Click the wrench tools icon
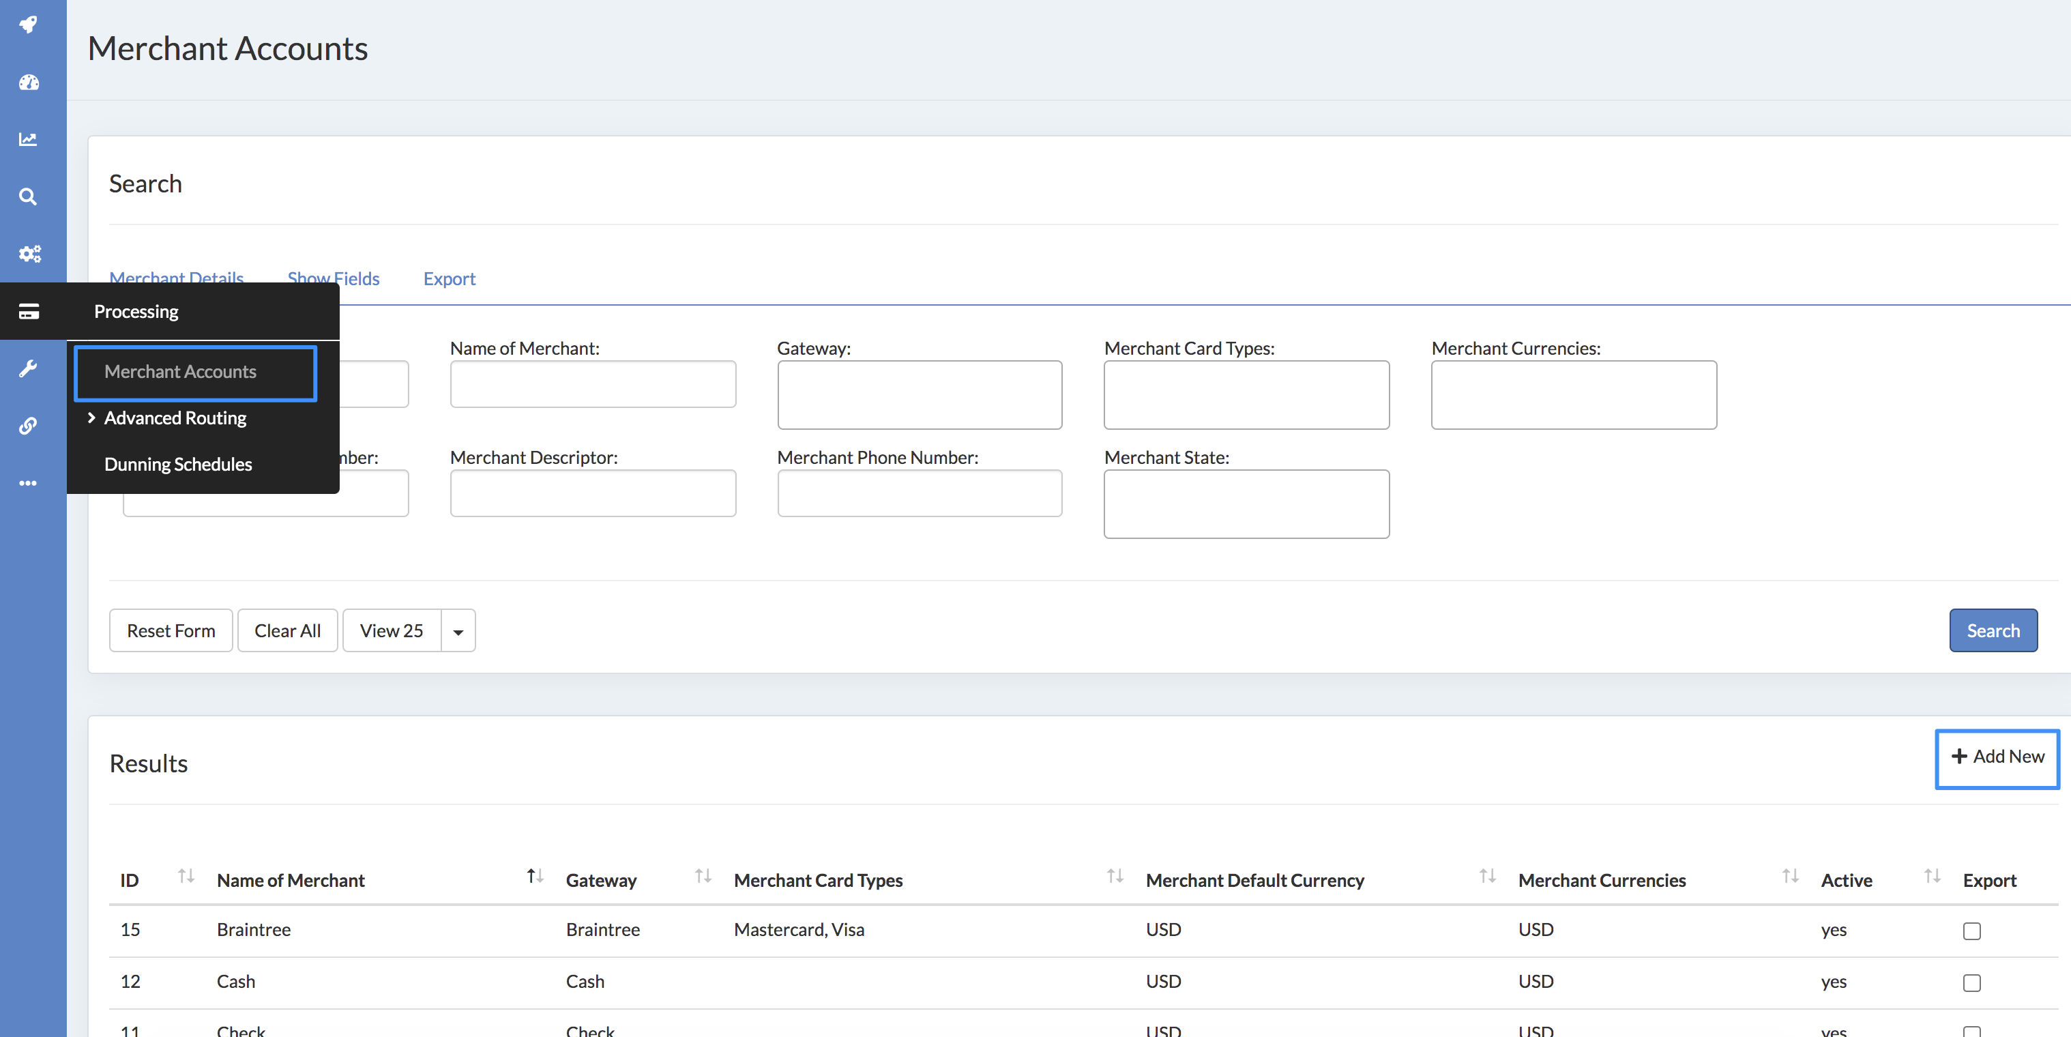Viewport: 2071px width, 1037px height. pos(29,368)
